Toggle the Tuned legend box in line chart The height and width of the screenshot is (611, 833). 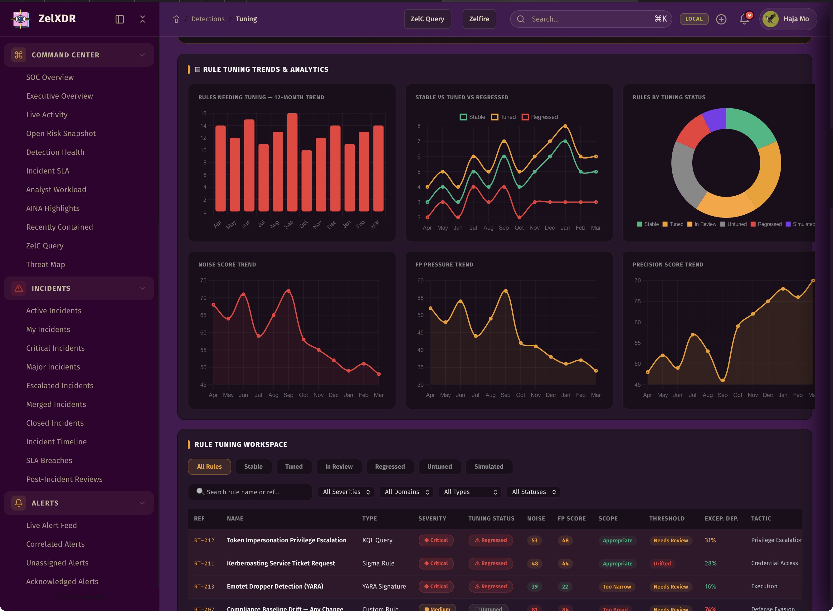tap(494, 117)
